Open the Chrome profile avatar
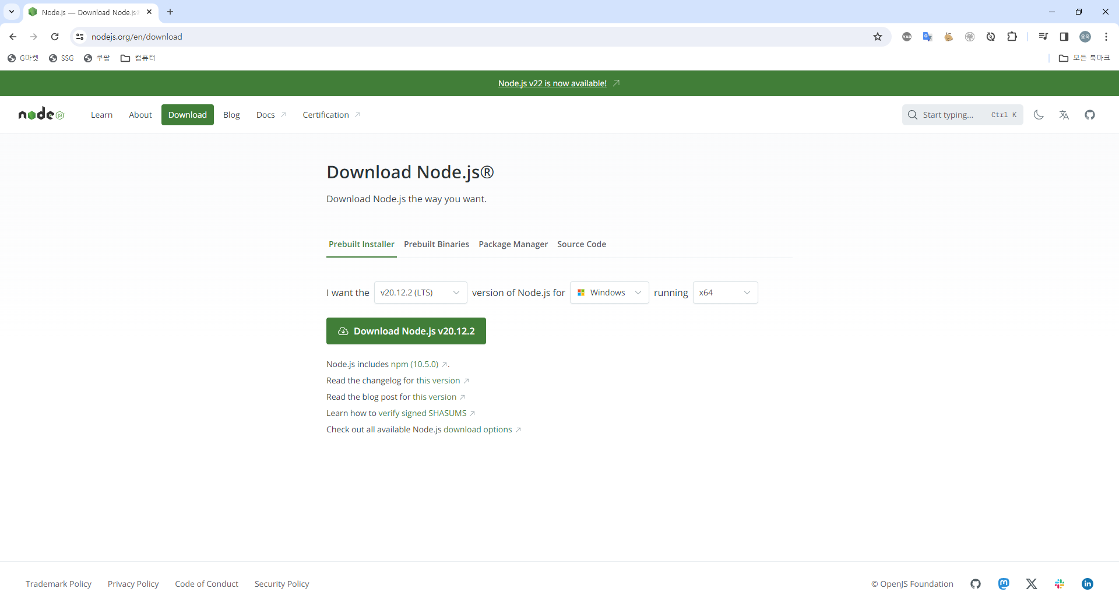Screen dimensions: 1119x606 pos(1085,37)
